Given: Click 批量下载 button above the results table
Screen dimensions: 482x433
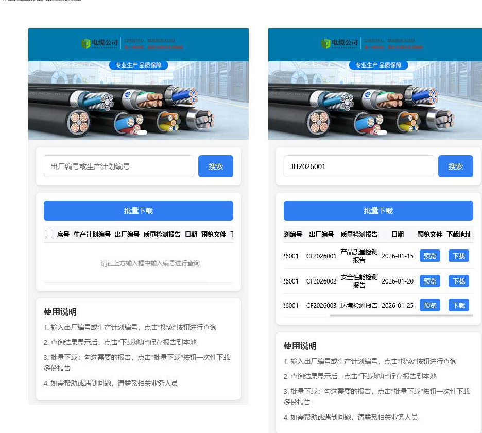Looking at the screenshot, I should pyautogui.click(x=378, y=211).
